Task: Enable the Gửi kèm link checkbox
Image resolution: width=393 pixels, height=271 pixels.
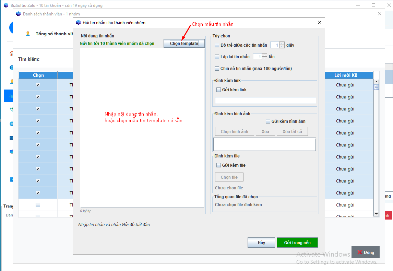Action: (x=218, y=90)
